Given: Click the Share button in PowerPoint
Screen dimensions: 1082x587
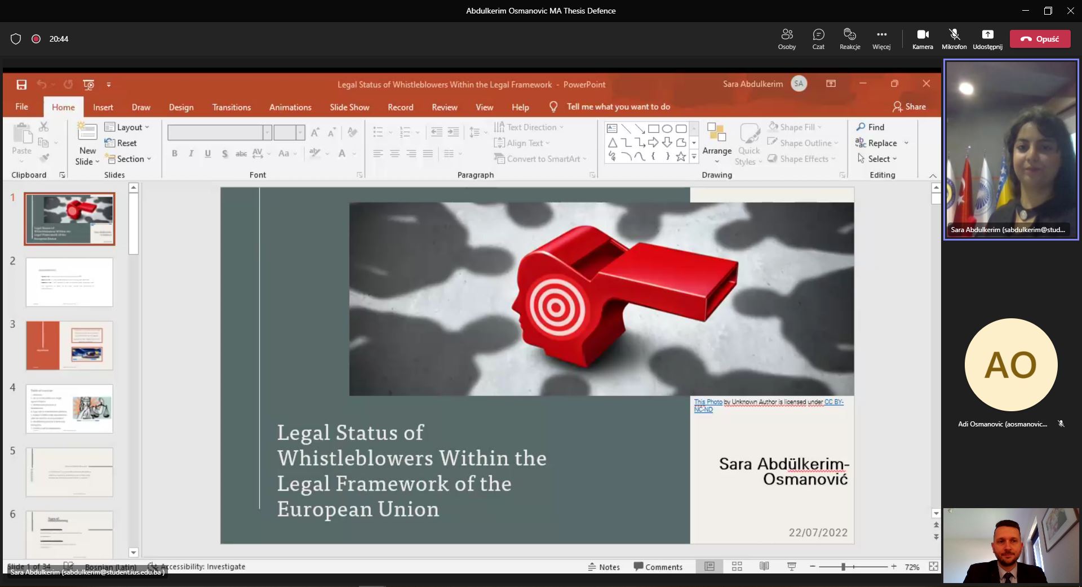Looking at the screenshot, I should 909,106.
